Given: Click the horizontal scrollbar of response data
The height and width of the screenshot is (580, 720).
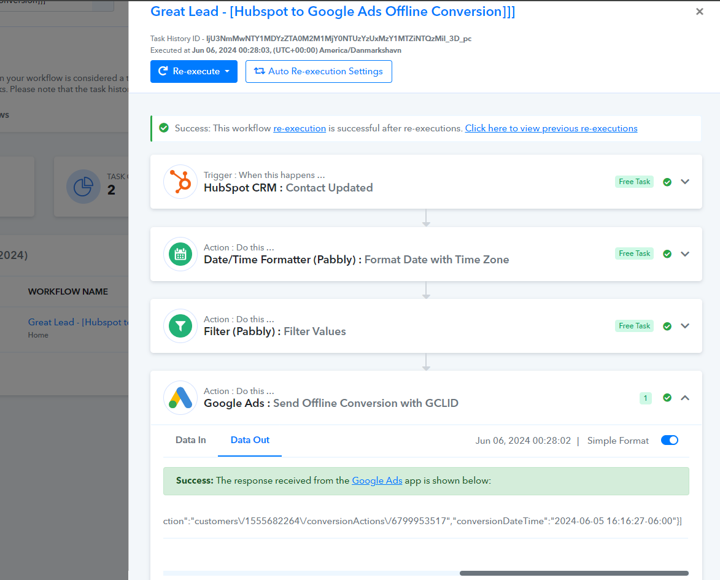Looking at the screenshot, I should [574, 573].
